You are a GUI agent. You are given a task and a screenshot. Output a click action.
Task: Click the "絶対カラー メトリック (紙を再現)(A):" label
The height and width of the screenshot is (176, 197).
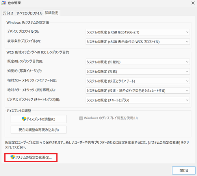point(31,90)
